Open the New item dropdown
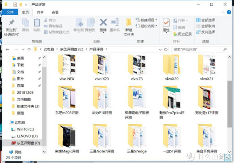Viewport: 234px width, 163px height. point(146,20)
